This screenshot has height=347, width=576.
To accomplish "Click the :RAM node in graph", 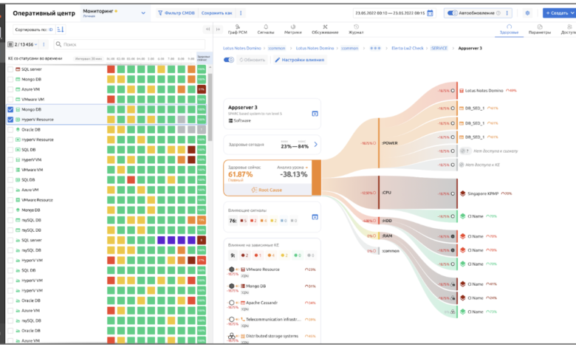I will pyautogui.click(x=387, y=236).
